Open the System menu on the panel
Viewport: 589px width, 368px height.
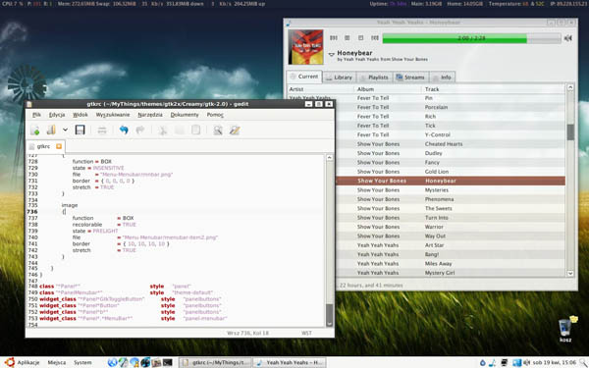[82, 362]
